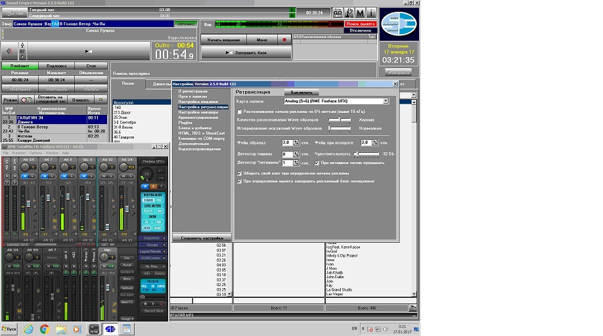Switch to the Песни tab
Viewport: 603px width, 336px height.
[128, 83]
